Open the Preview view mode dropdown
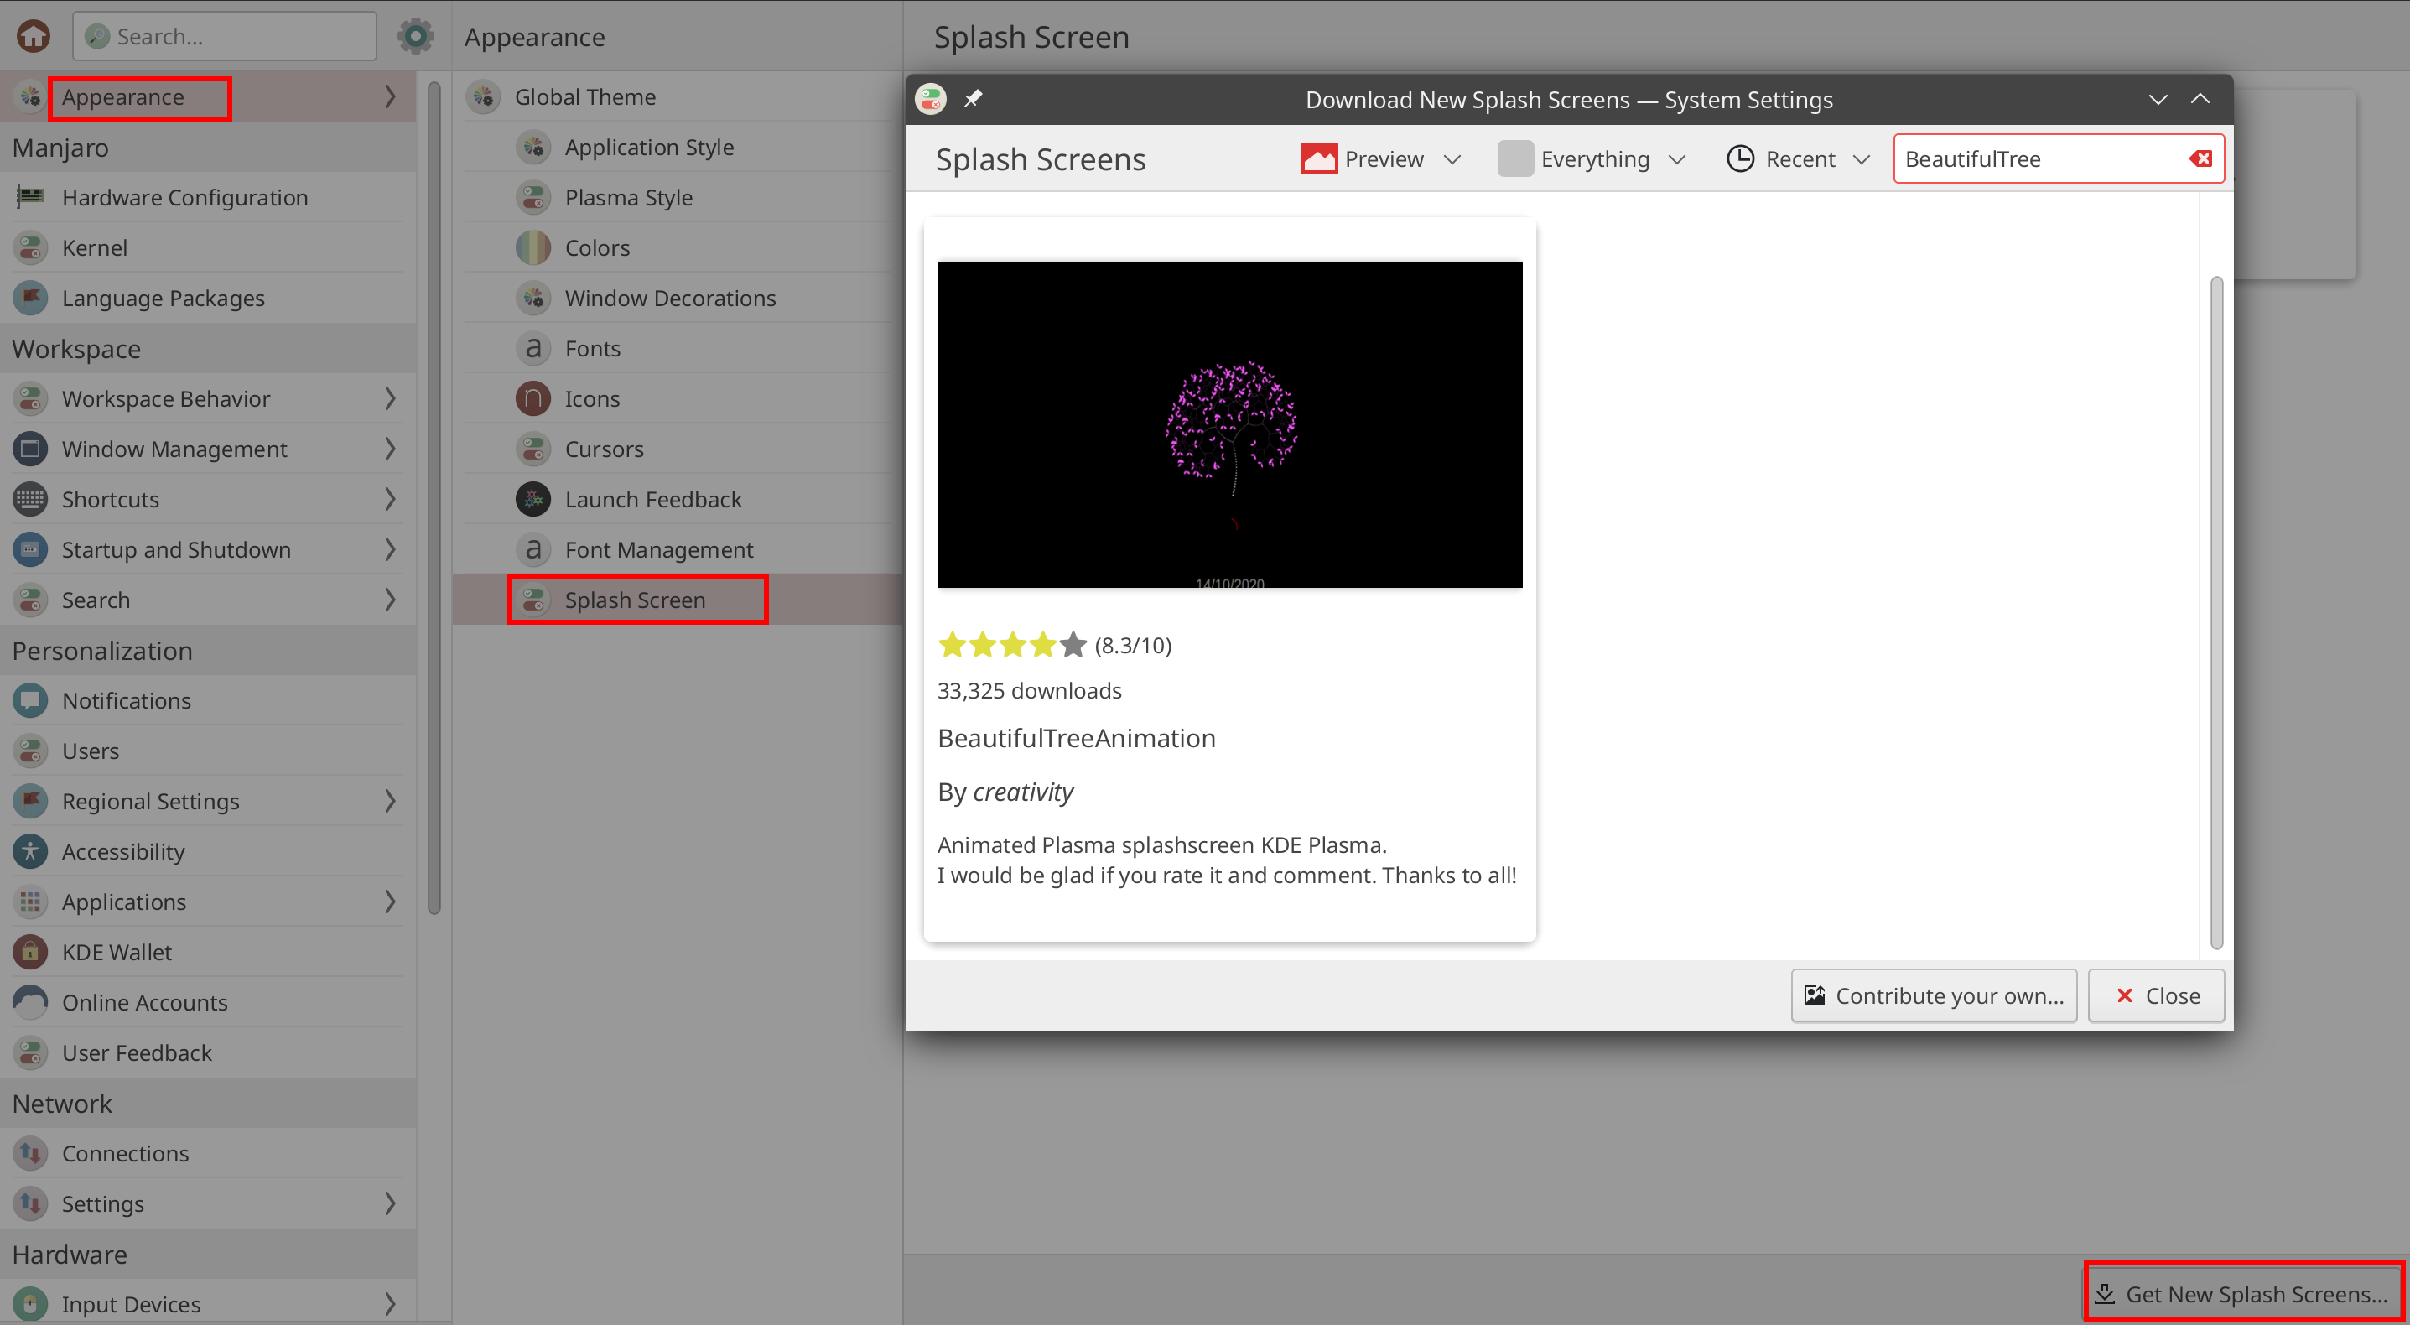This screenshot has width=2410, height=1325. point(1382,159)
